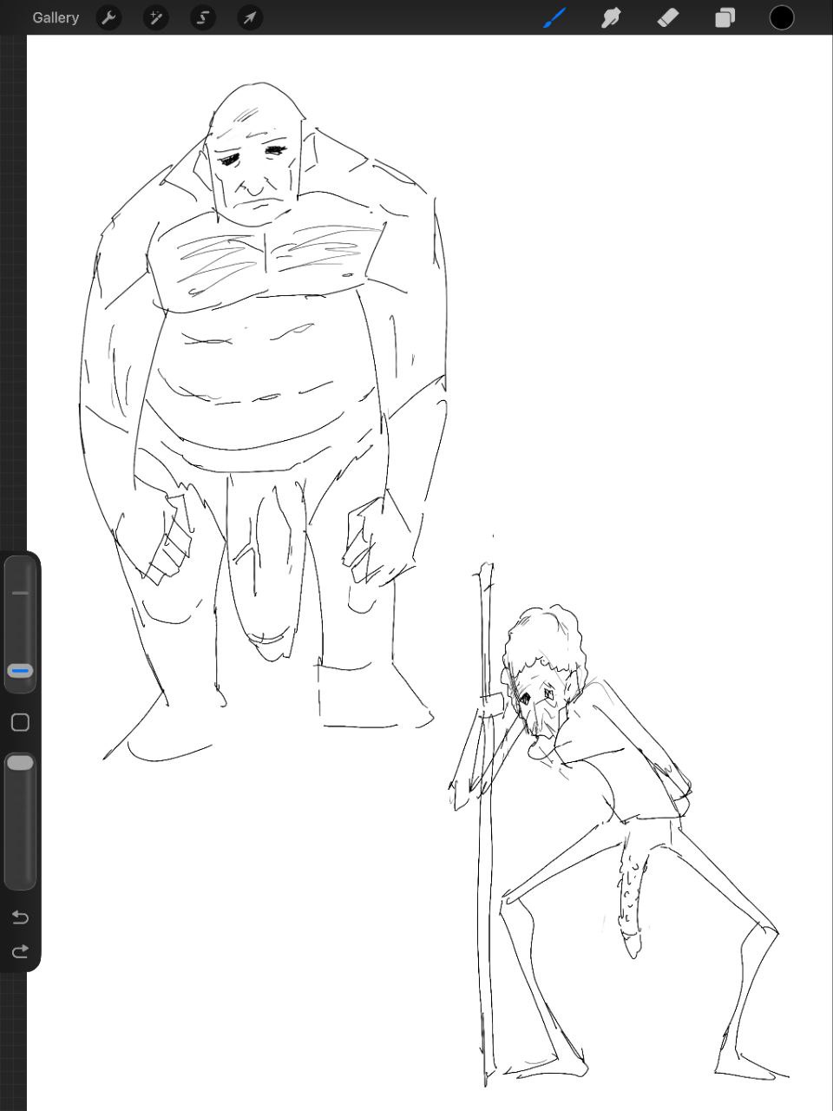Click the top tick of brush size slider
The width and height of the screenshot is (833, 1111).
tap(20, 593)
